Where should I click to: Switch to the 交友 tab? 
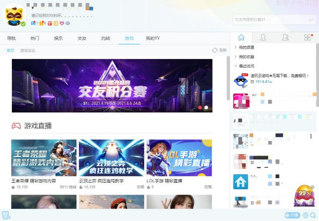click(x=82, y=38)
